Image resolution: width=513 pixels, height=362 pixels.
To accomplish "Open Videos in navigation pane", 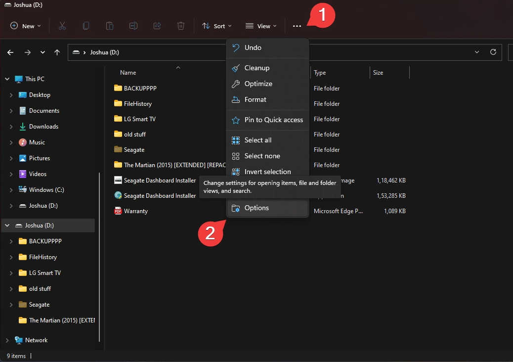I will [33, 174].
